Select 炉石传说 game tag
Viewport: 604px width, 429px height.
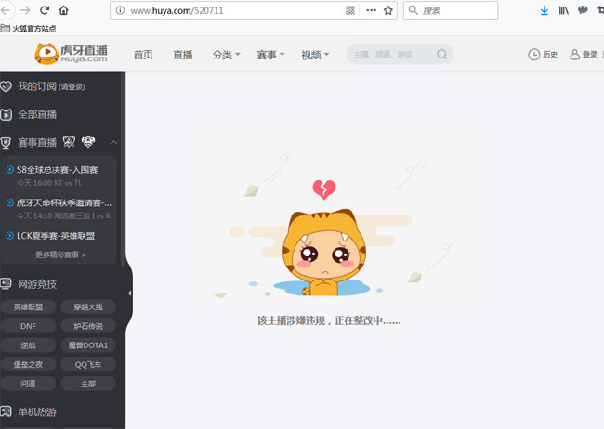88,326
